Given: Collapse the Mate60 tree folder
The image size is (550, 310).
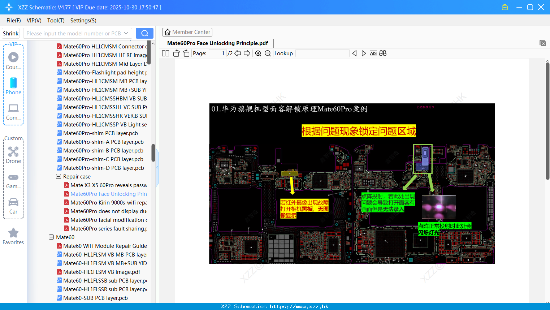Looking at the screenshot, I should (51, 237).
